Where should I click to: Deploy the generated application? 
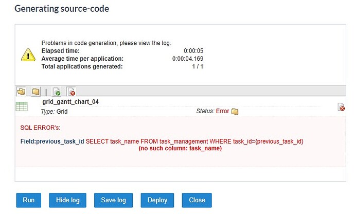[x=157, y=200]
